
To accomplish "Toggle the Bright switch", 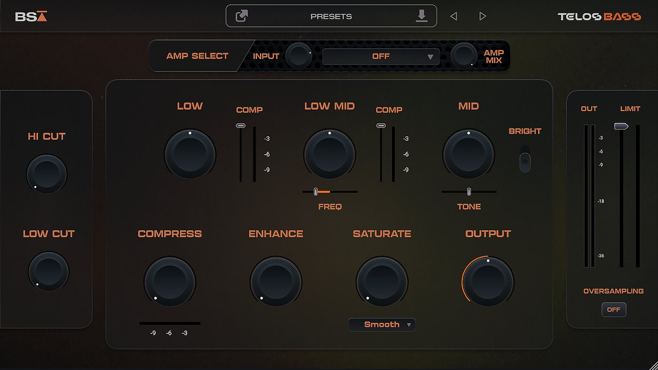I will click(525, 158).
